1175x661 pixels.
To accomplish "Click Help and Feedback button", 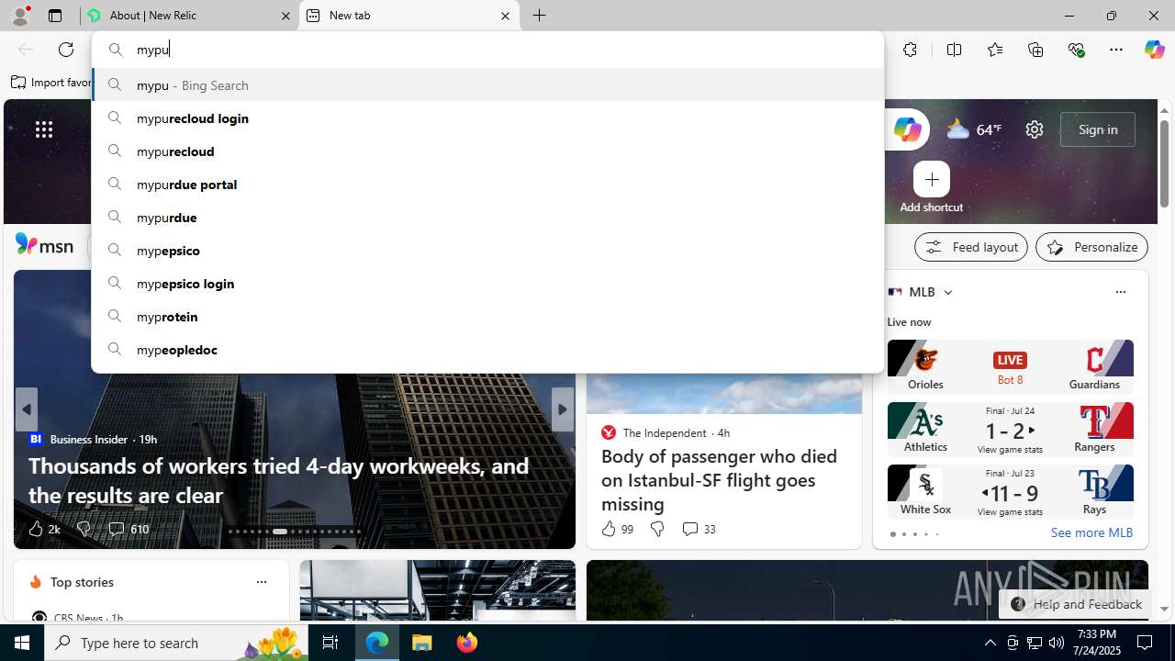I will point(1075,604).
